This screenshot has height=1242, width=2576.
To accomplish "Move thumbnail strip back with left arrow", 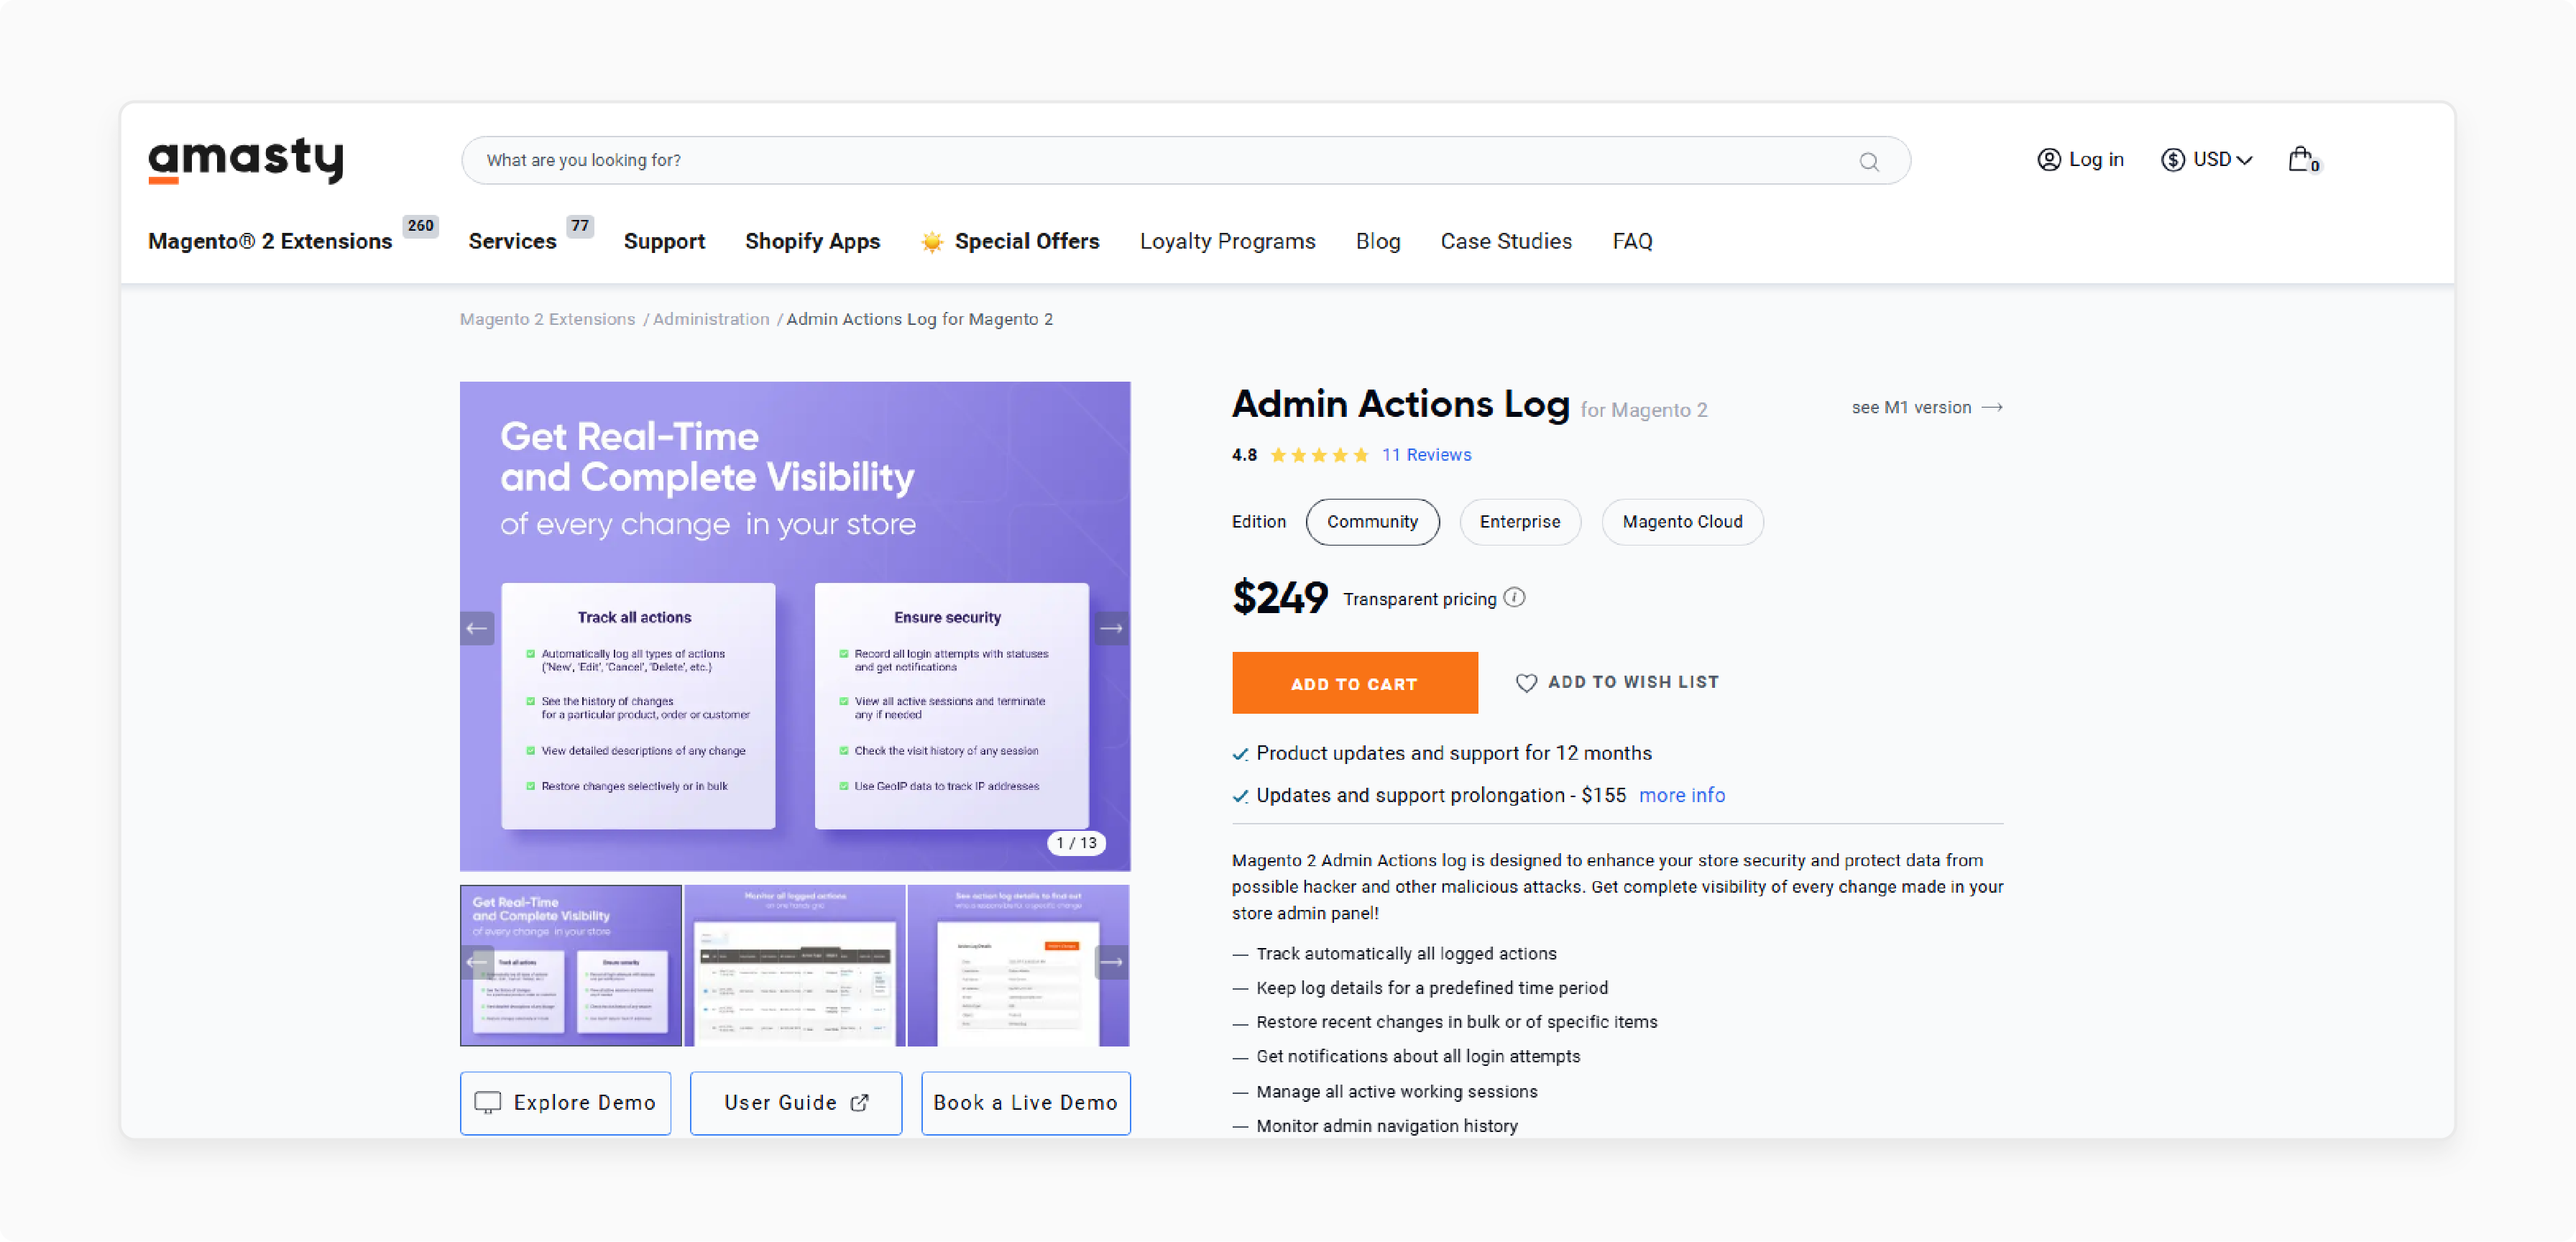I will pos(477,962).
